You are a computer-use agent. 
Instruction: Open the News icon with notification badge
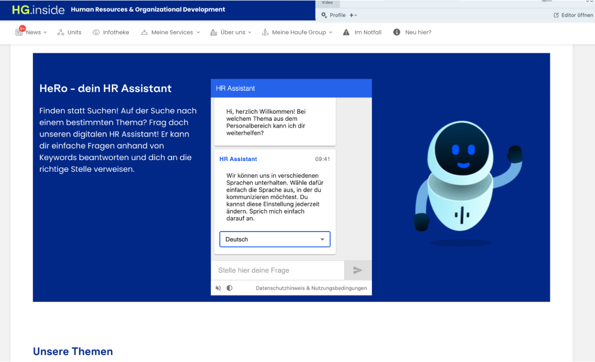(x=20, y=32)
